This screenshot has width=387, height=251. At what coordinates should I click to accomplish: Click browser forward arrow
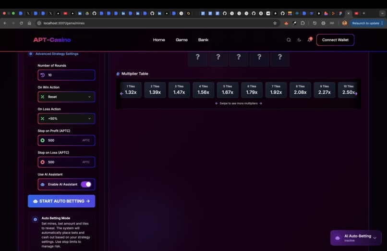click(x=13, y=23)
